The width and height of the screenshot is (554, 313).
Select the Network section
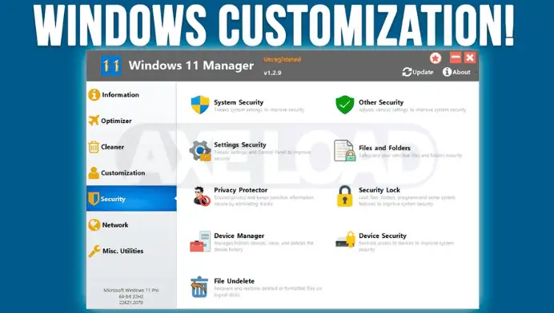tap(131, 225)
